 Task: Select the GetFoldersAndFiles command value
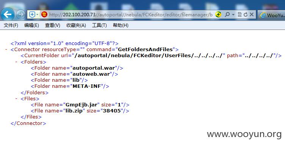[145, 49]
